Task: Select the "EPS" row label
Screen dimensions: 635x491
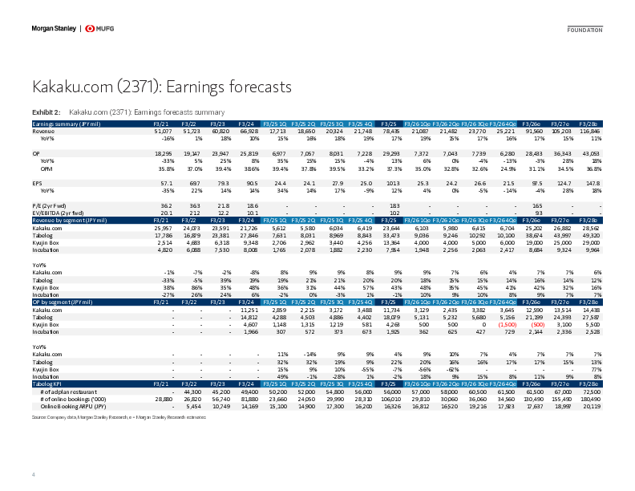Action: (37, 183)
